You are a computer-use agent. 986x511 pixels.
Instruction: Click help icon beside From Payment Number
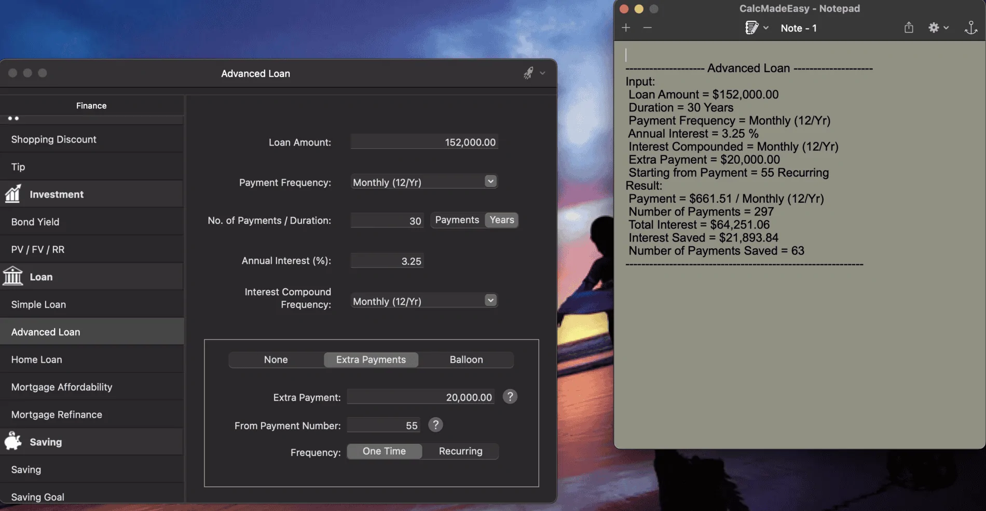435,425
